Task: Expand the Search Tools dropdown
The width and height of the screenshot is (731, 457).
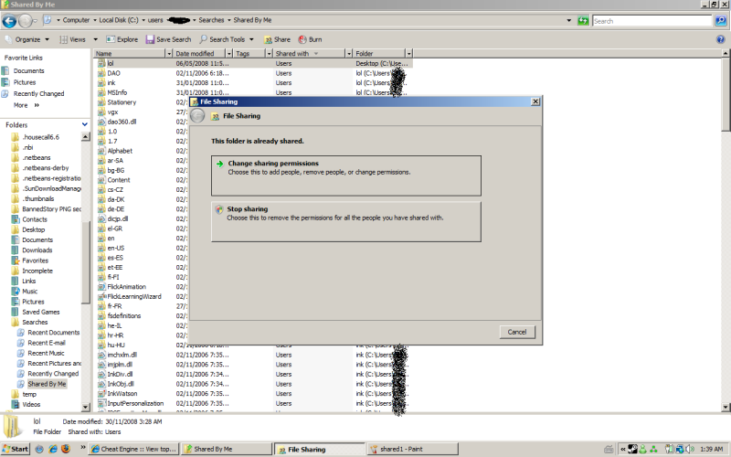Action: 227,39
